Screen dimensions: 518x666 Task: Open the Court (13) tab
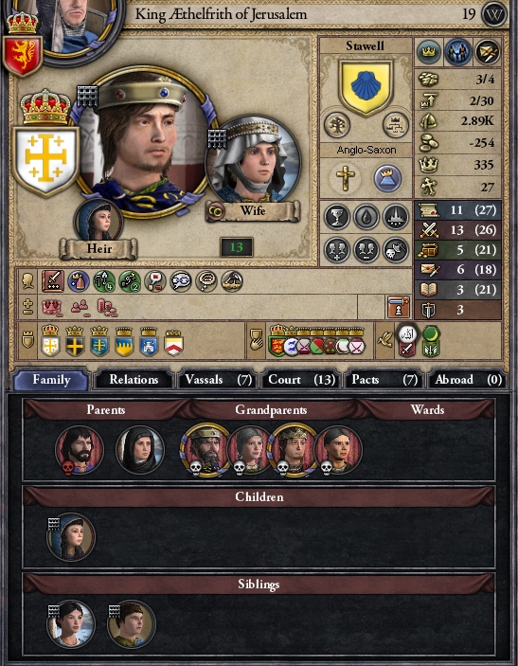(x=301, y=379)
